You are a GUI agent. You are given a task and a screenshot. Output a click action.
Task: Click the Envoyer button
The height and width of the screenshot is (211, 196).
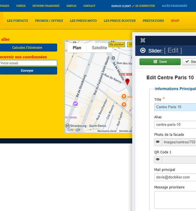(x=28, y=71)
